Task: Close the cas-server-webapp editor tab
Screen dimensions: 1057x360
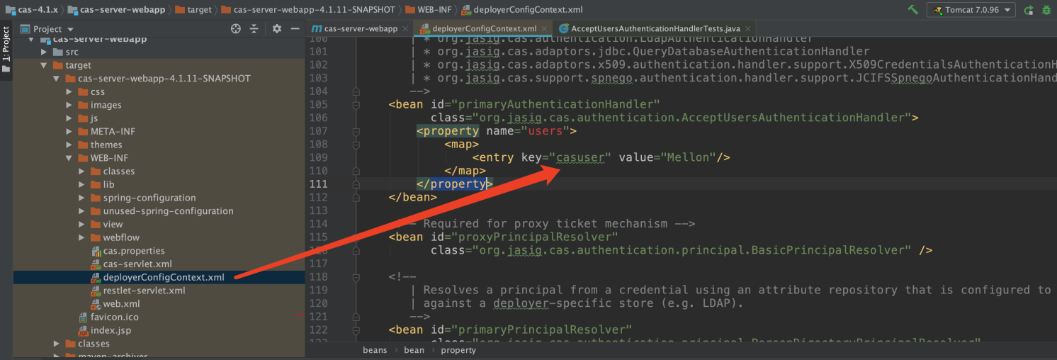Action: [x=405, y=29]
